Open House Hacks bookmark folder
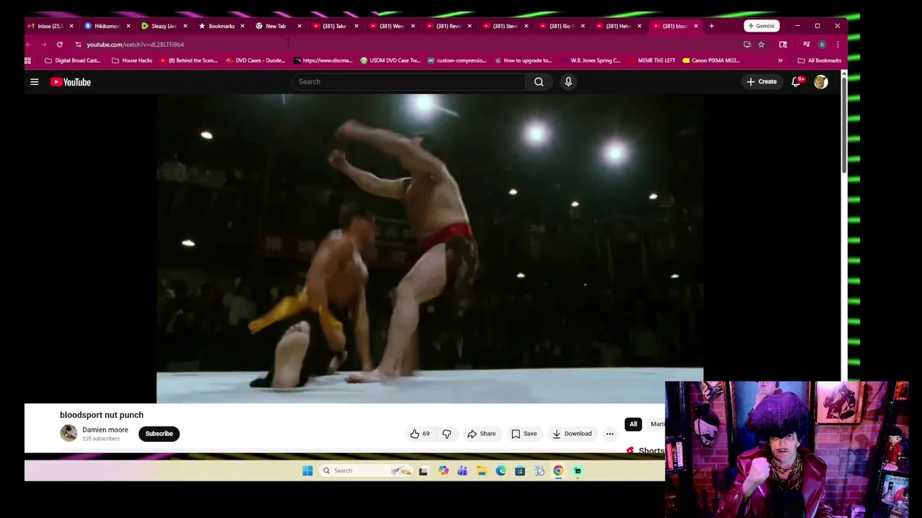The image size is (922, 518). point(132,60)
